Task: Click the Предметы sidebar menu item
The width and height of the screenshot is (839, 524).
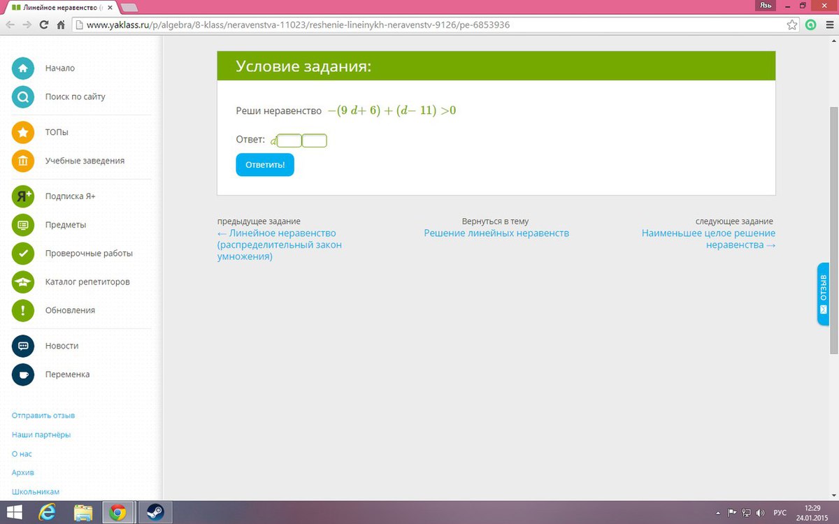Action: 66,225
